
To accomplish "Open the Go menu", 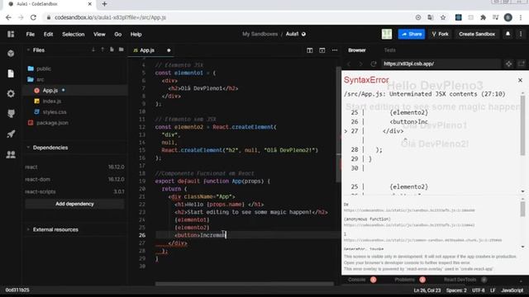I will pos(117,35).
